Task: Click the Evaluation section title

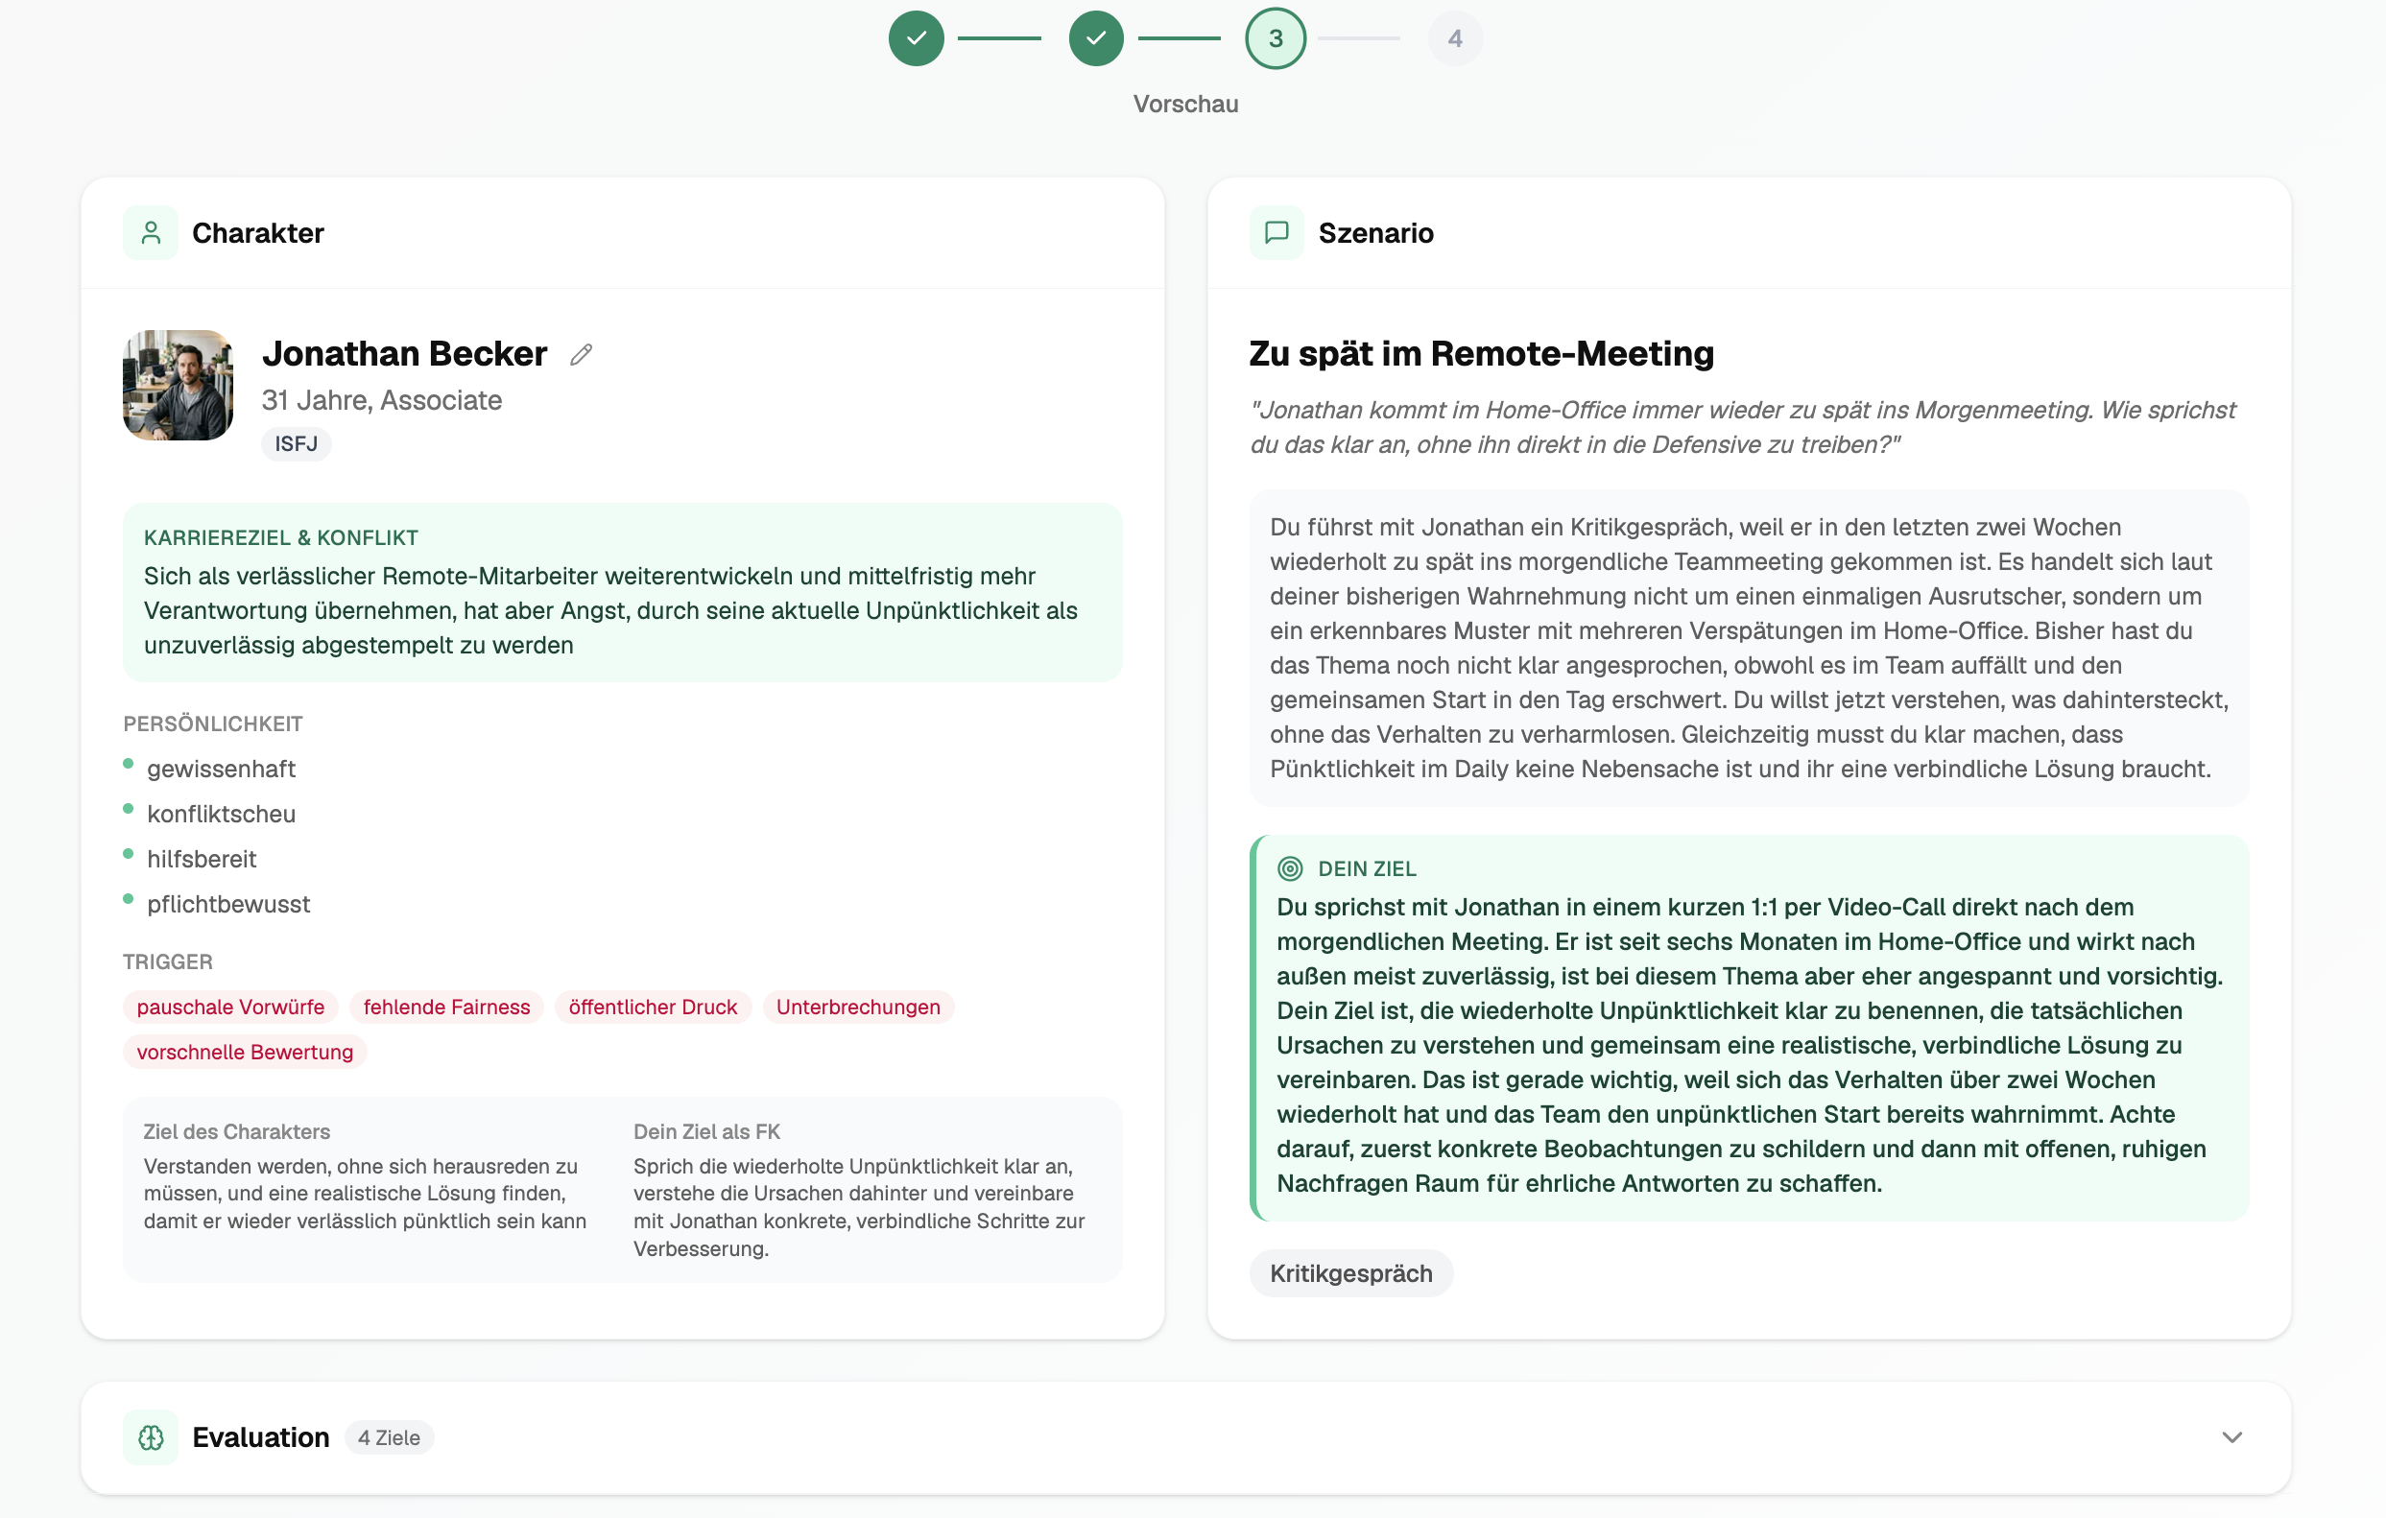Action: pos(261,1436)
